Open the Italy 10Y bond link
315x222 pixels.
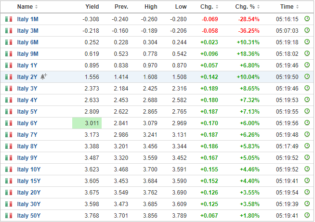click(x=29, y=170)
